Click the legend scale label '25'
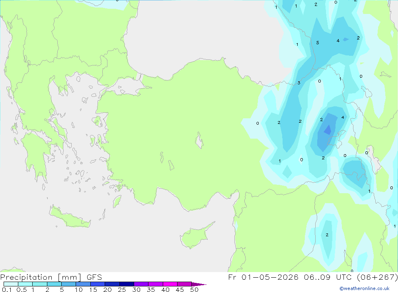 122,290
